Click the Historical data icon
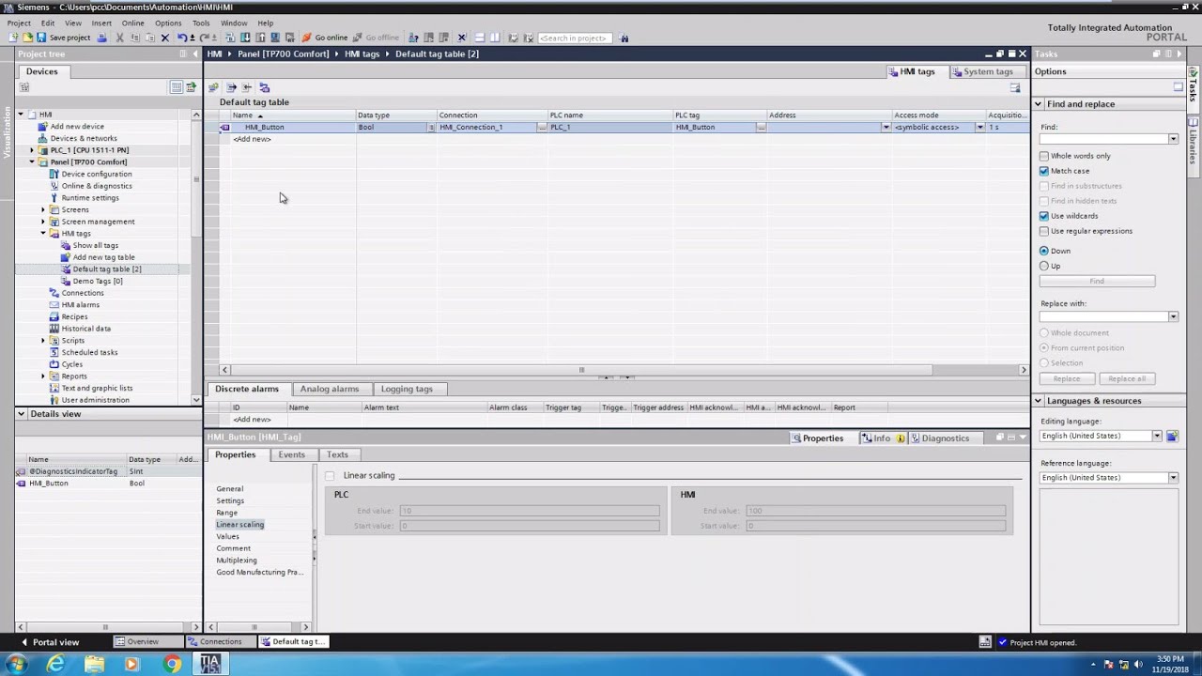 pos(54,329)
